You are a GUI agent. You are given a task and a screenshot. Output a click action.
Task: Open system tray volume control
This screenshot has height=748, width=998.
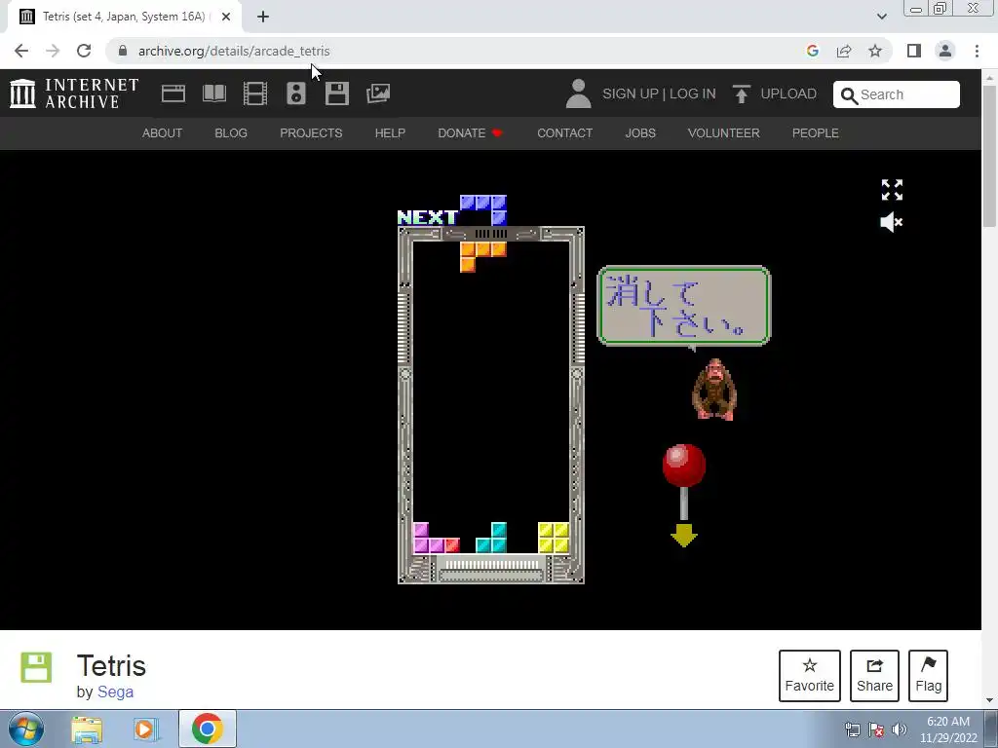[900, 729]
